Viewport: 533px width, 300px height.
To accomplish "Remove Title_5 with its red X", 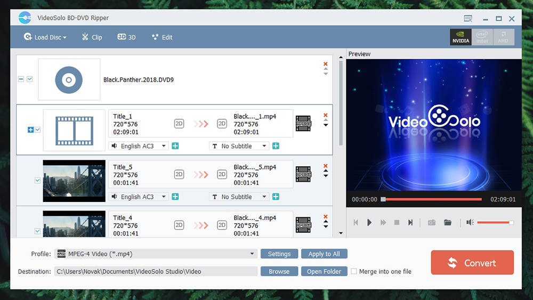I will [x=326, y=166].
